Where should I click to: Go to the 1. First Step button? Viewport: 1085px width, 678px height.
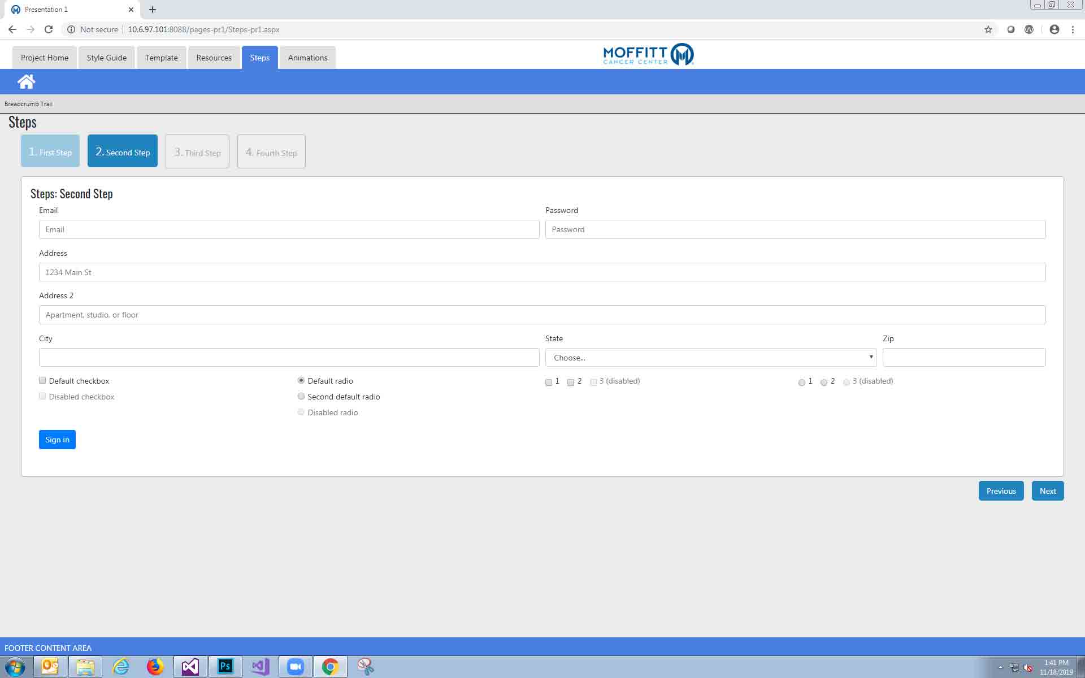(x=50, y=151)
